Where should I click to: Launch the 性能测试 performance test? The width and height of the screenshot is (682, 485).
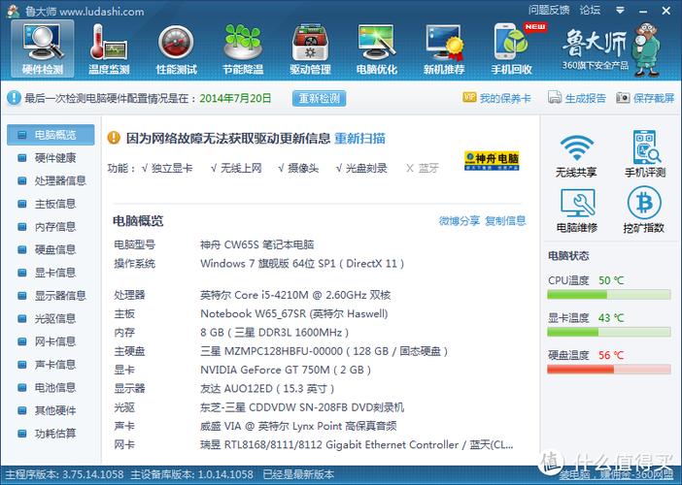point(176,49)
